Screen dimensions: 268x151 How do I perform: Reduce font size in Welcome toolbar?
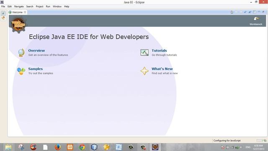point(245,12)
